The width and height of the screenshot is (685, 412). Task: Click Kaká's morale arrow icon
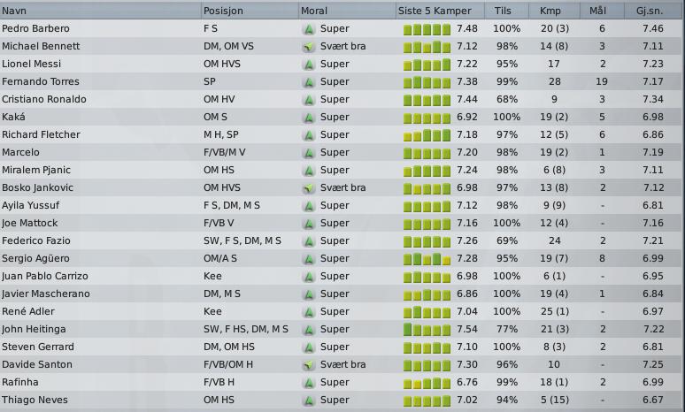pyautogui.click(x=309, y=118)
